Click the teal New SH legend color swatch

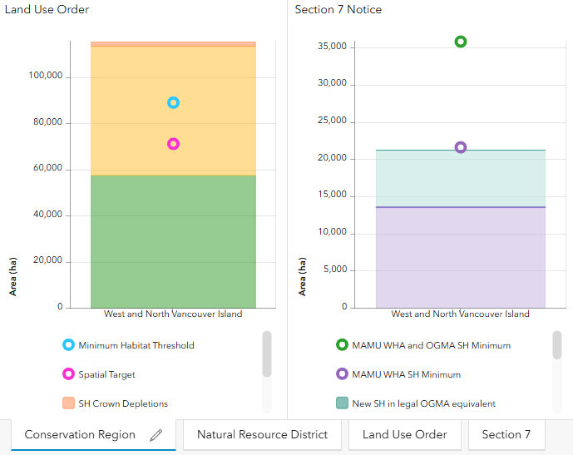(x=342, y=403)
